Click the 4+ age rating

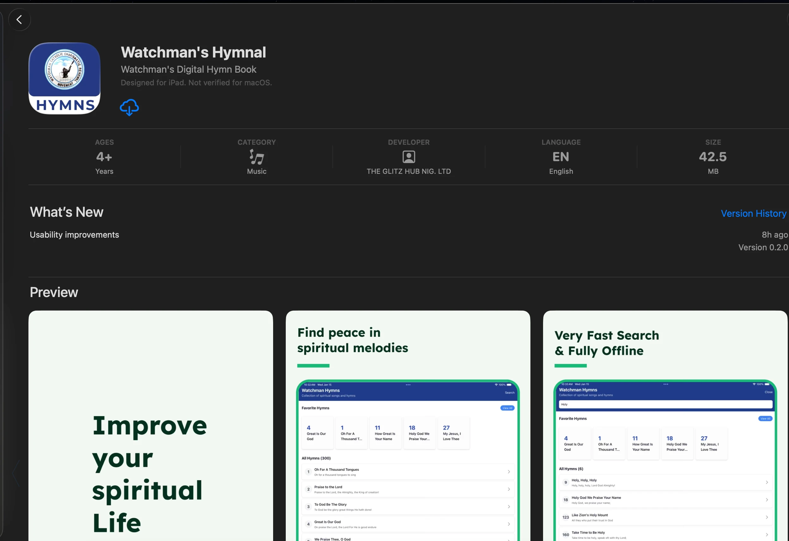click(x=104, y=157)
